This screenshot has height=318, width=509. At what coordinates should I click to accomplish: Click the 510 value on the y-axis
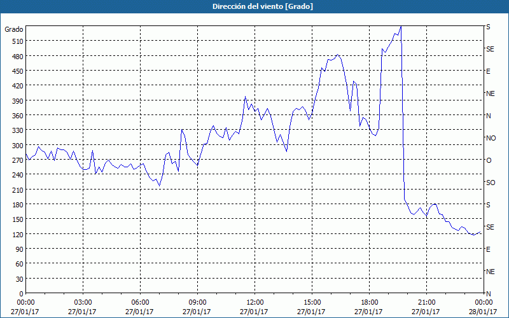[18, 41]
